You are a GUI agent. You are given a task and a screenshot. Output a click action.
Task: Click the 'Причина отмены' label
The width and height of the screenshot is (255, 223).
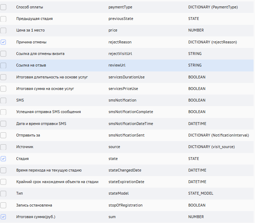pyautogui.click(x=31, y=42)
